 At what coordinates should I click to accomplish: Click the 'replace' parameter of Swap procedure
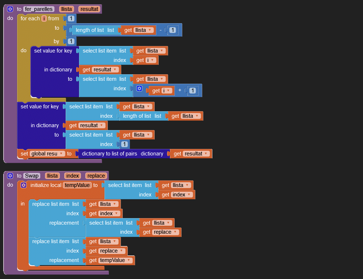[96, 176]
